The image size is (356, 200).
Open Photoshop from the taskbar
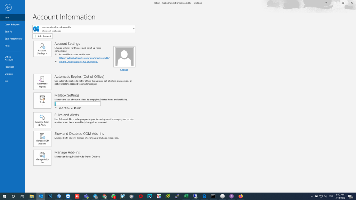point(50,196)
